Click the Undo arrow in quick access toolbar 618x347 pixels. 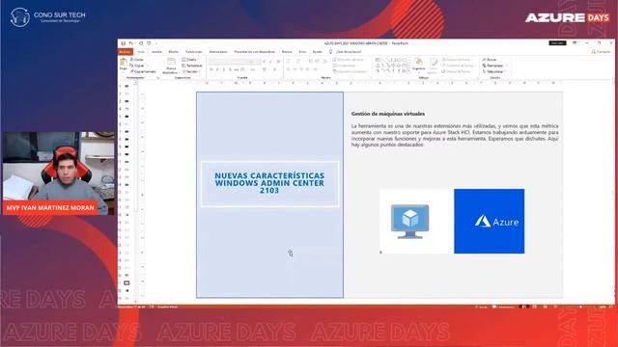131,43
